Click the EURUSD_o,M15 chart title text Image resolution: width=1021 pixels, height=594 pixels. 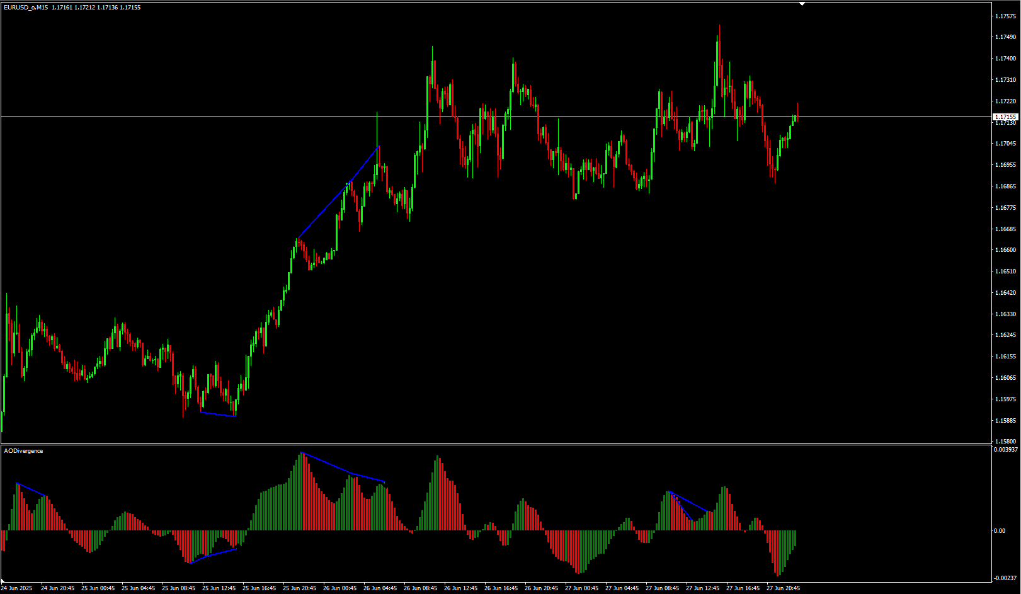(26, 8)
